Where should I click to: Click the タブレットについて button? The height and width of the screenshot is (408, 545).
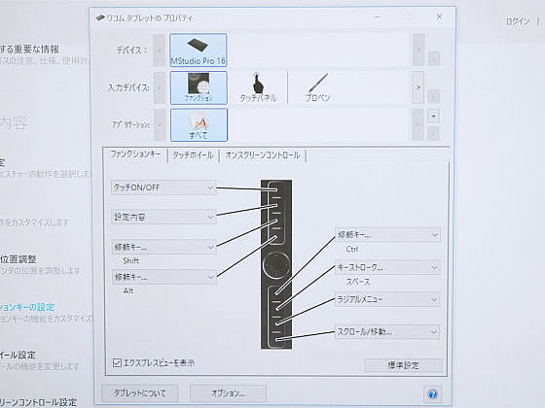point(140,393)
